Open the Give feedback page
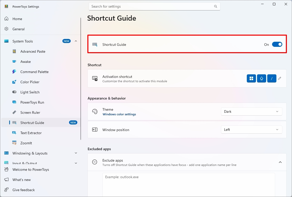The image size is (292, 197). [x=24, y=190]
